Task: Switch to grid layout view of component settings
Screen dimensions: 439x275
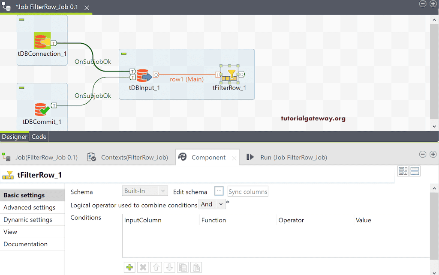Action: 403,170
